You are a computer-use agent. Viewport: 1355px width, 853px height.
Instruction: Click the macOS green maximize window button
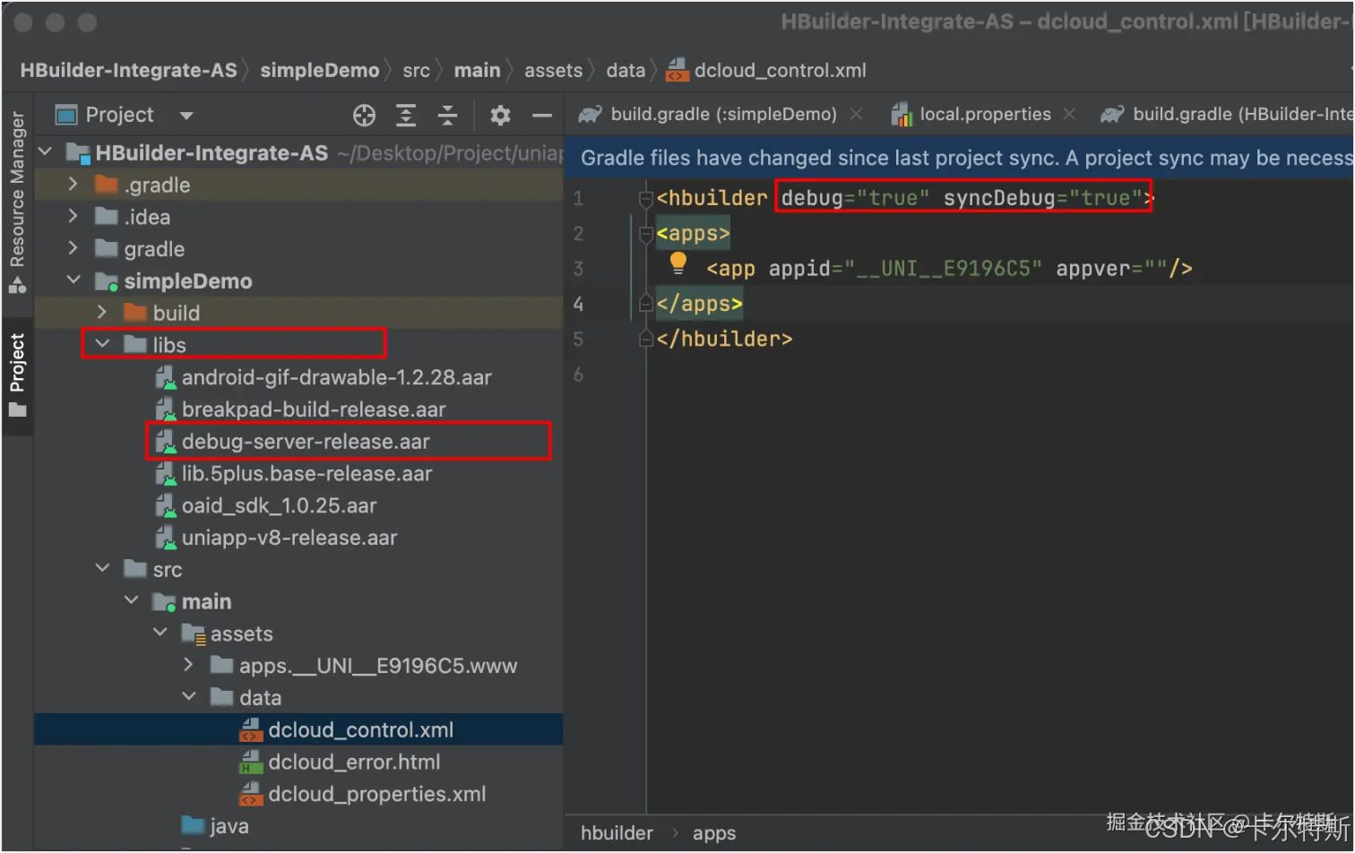tap(87, 22)
